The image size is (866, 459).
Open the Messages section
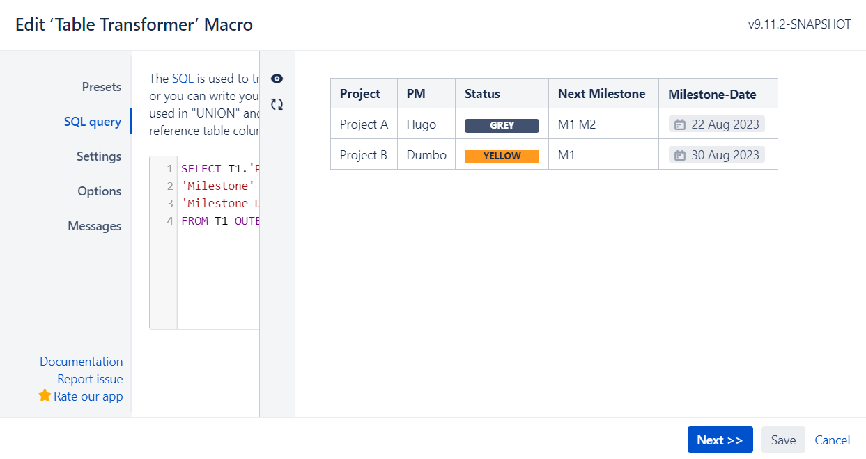(x=95, y=225)
